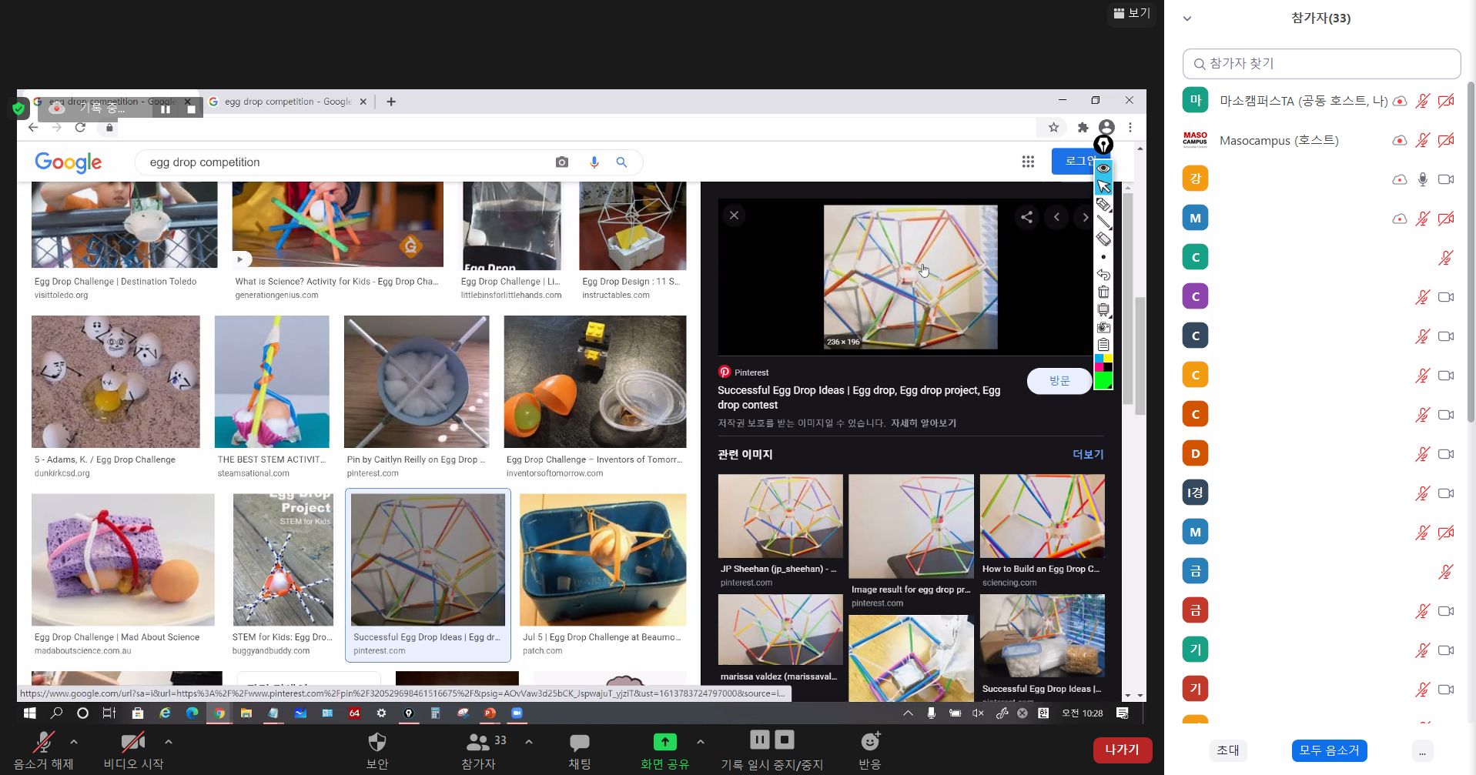Toggle the eye visibility icon in annotation toolbar
Screen dimensions: 1476x775
tap(1103, 168)
